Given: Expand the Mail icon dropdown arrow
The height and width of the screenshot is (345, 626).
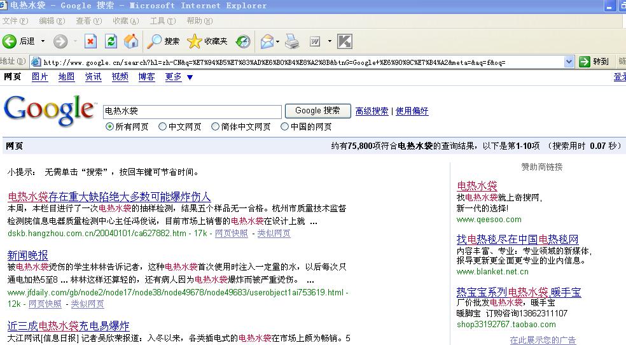Looking at the screenshot, I should (278, 41).
